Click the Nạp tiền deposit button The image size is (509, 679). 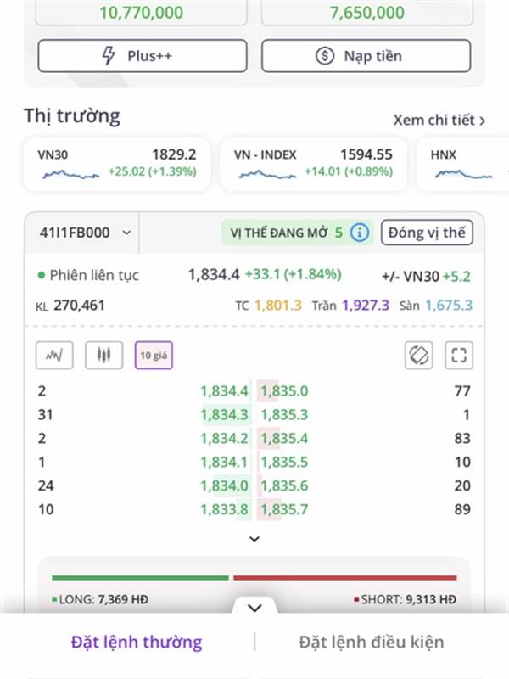366,56
